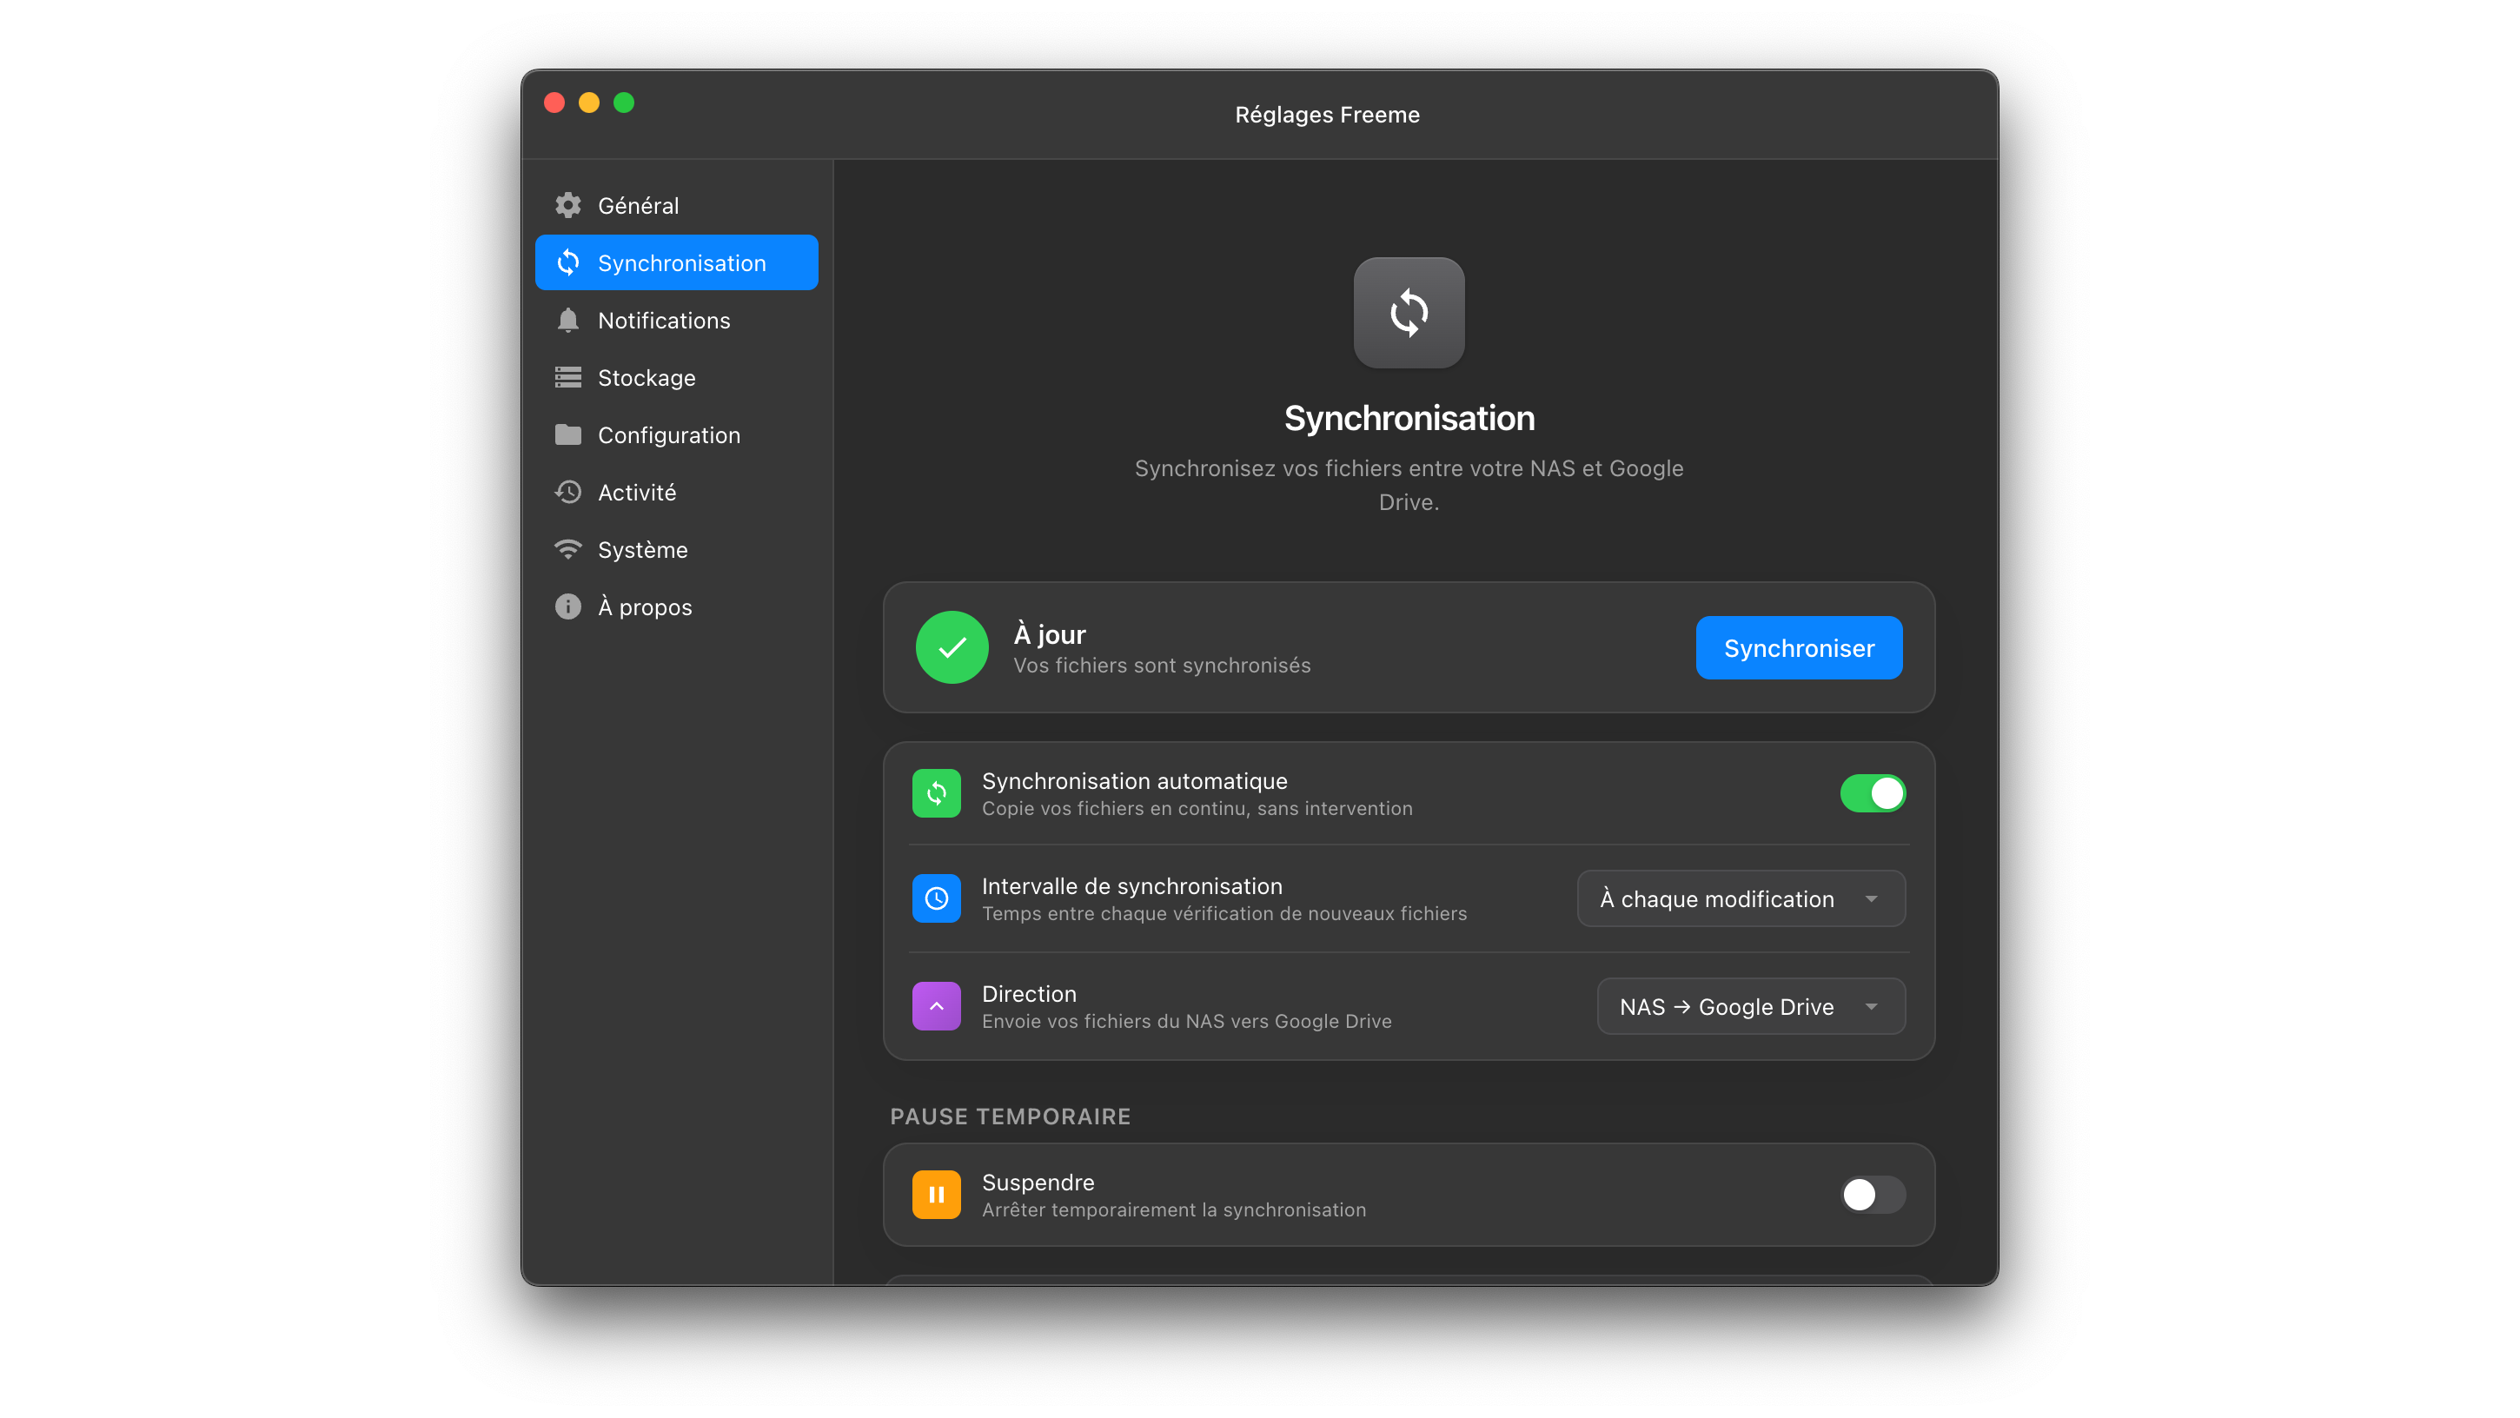Click 'Envoie vos fichiers du NAS vers Google Drive'
Image resolution: width=2520 pixels, height=1418 pixels.
(1187, 1021)
